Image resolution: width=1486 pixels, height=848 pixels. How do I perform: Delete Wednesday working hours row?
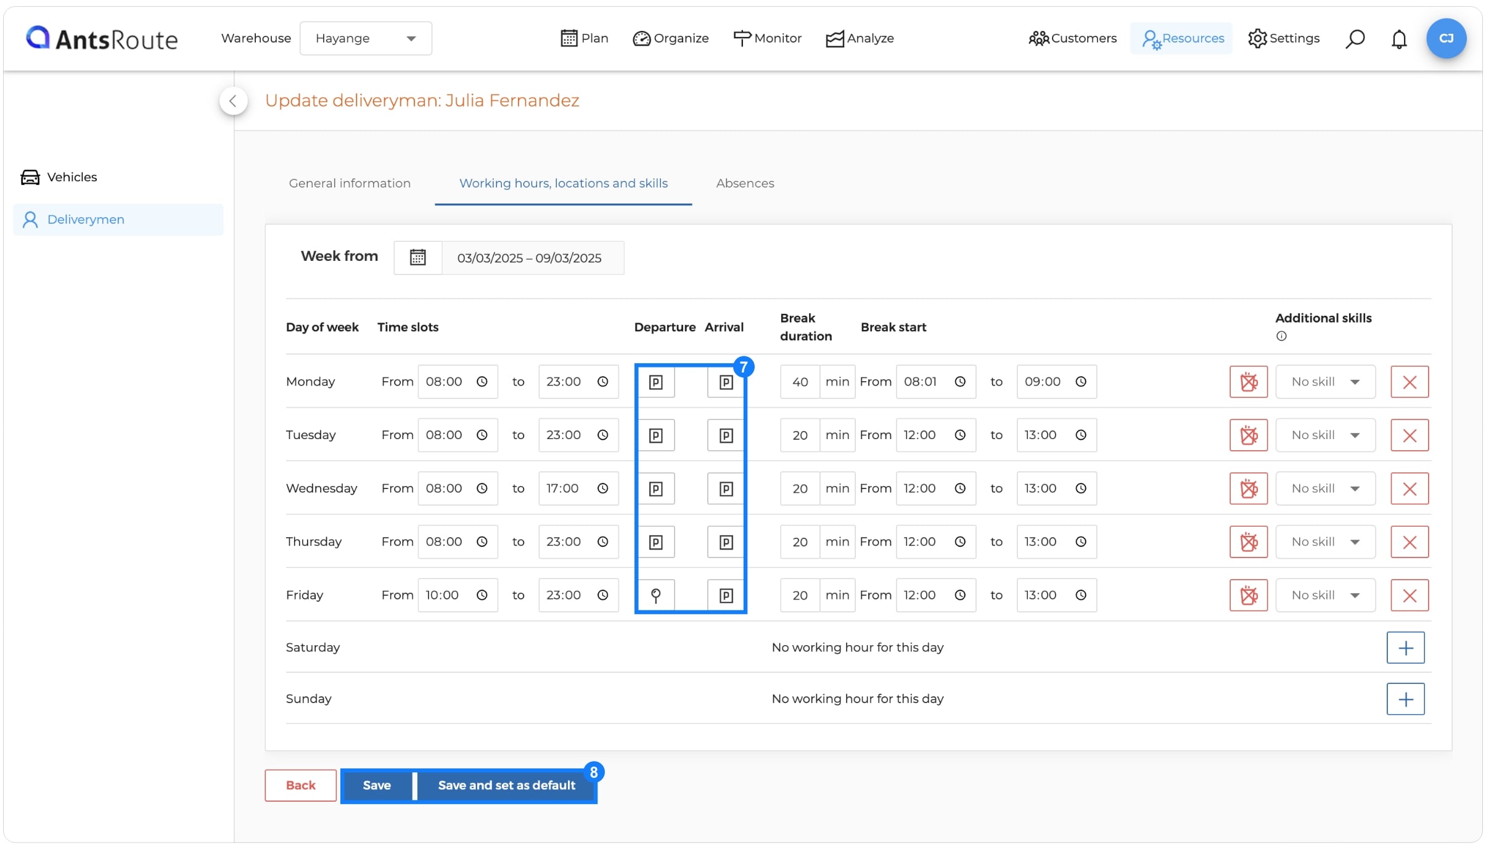1410,489
